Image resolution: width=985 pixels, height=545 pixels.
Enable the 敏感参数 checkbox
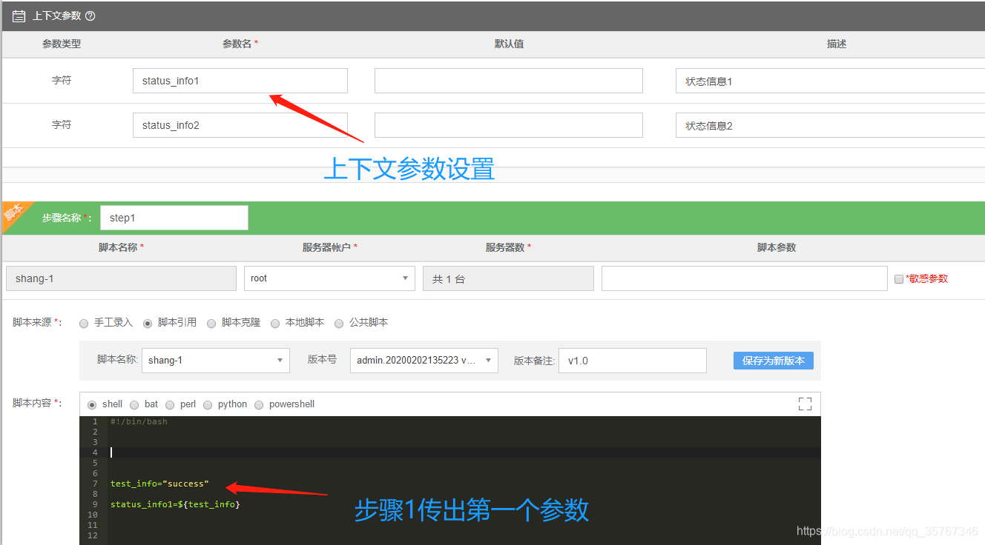click(x=899, y=279)
